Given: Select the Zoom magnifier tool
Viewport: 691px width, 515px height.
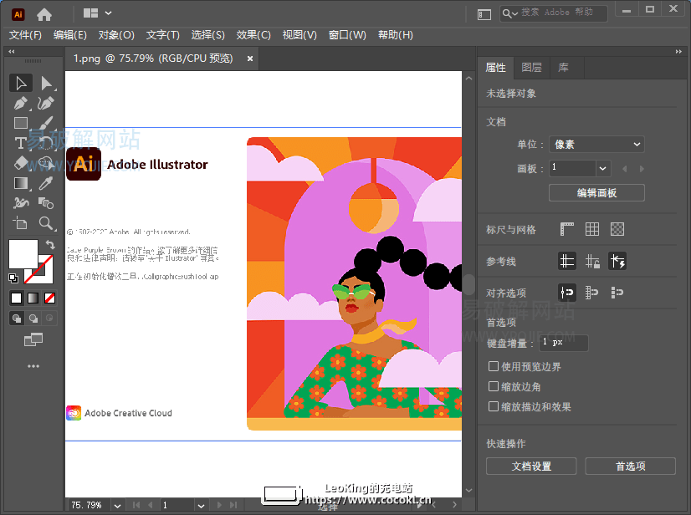Looking at the screenshot, I should pos(46,223).
